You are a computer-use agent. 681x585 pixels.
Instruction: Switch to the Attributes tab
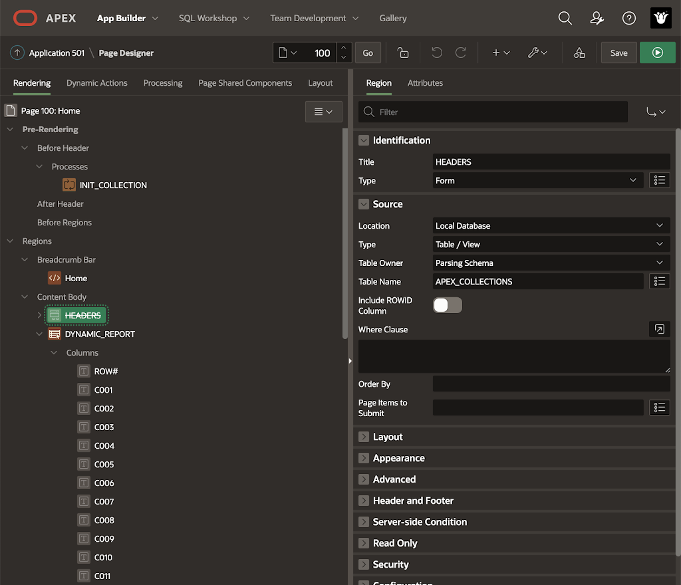(x=425, y=83)
